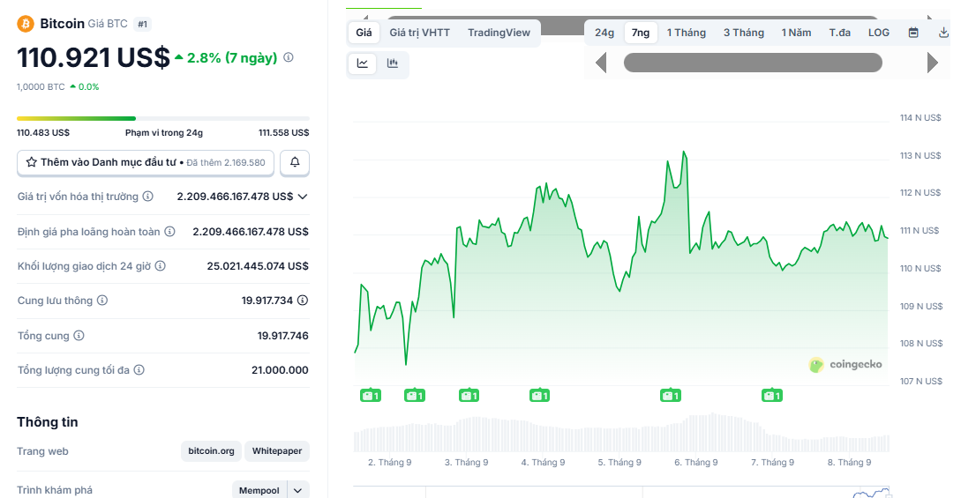Toggle LOG scale on chart
The image size is (961, 498).
click(879, 33)
